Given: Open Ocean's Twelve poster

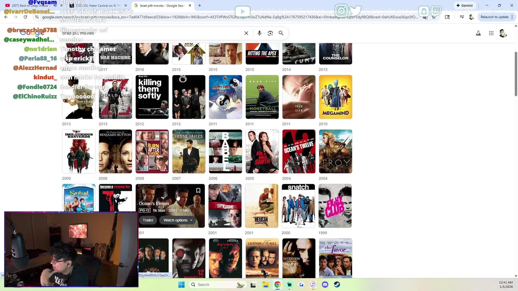Looking at the screenshot, I should click(299, 152).
